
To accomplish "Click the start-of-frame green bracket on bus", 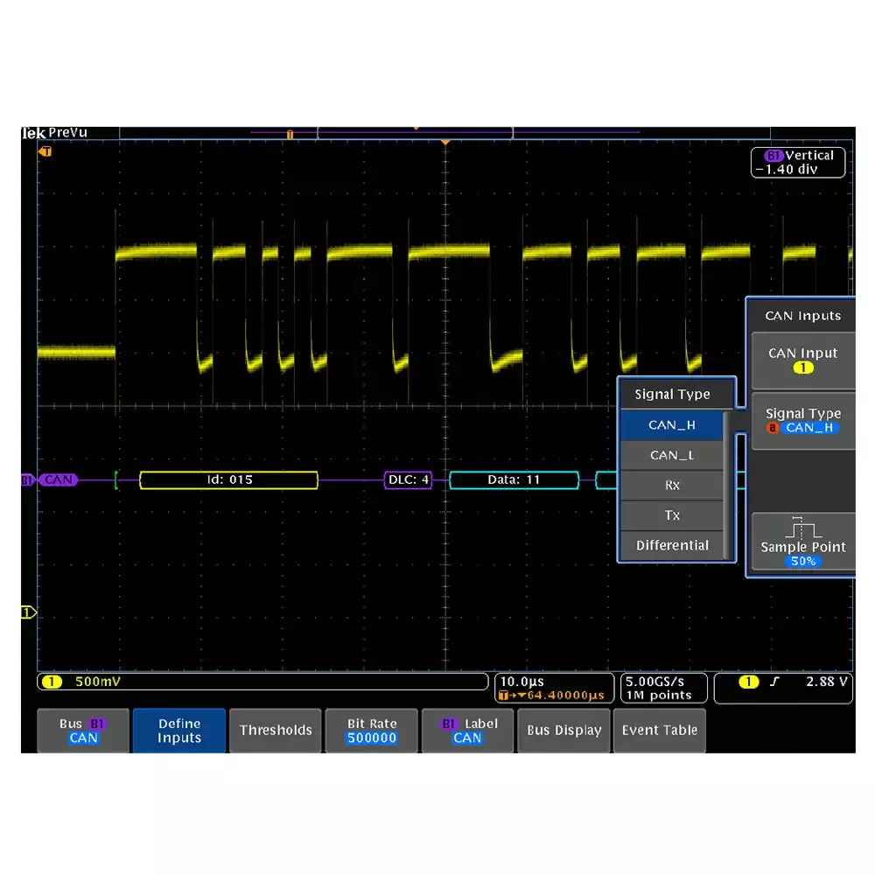I will click(x=116, y=479).
